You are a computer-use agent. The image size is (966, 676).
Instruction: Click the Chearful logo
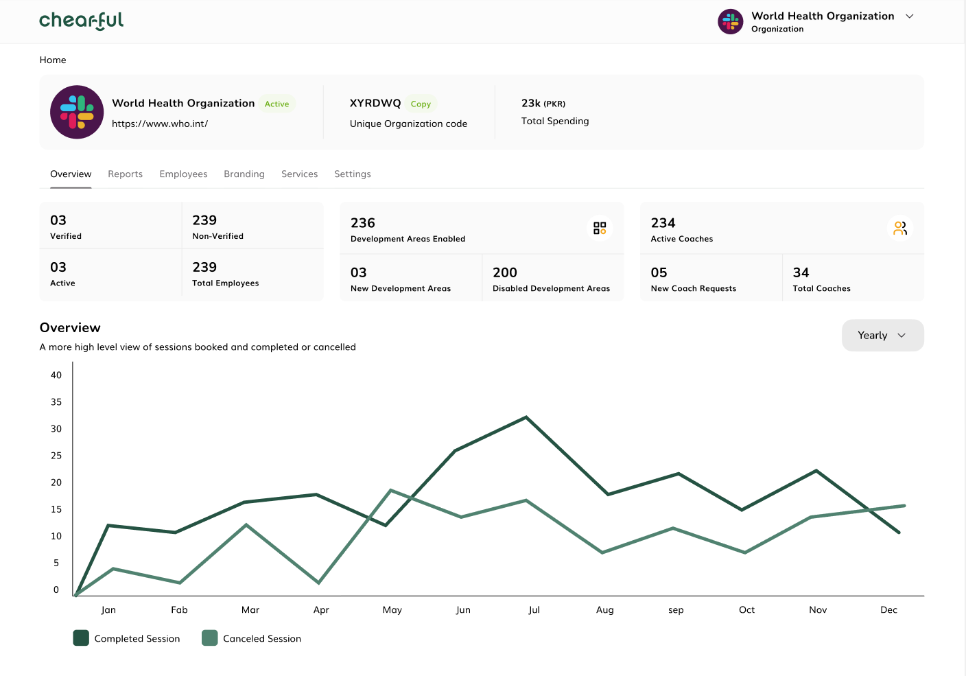(x=82, y=21)
